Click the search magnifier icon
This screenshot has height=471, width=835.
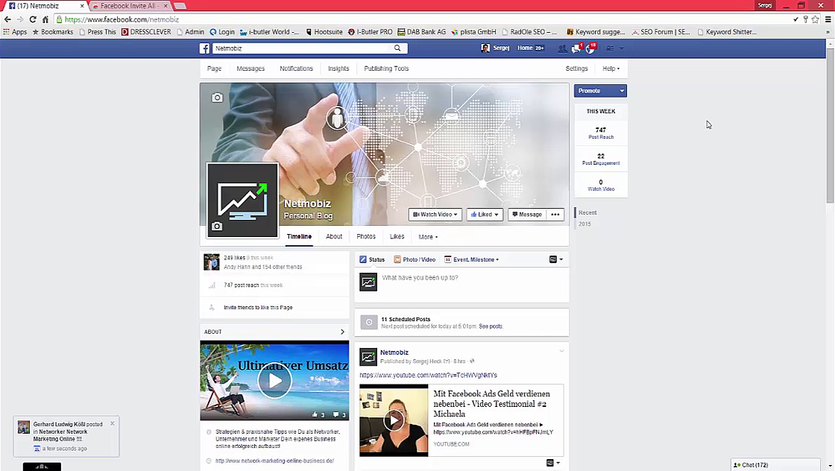pyautogui.click(x=397, y=48)
